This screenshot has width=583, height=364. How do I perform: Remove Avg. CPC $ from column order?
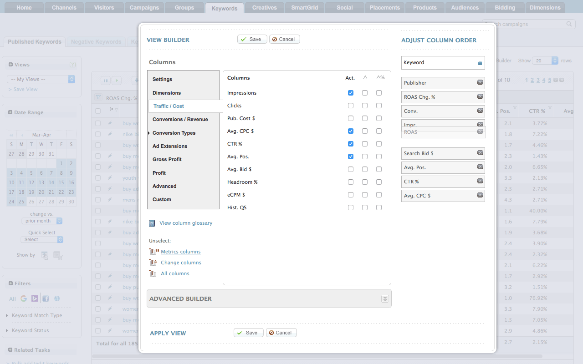pos(480,195)
